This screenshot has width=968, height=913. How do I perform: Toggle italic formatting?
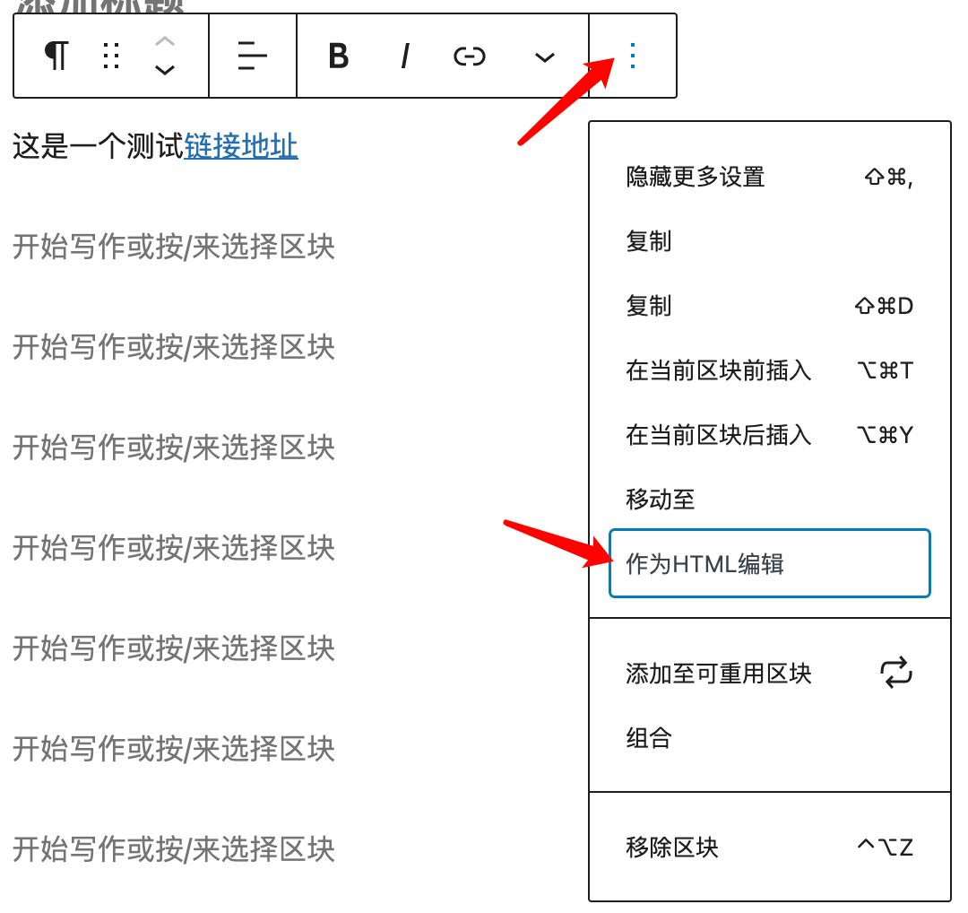pos(405,57)
